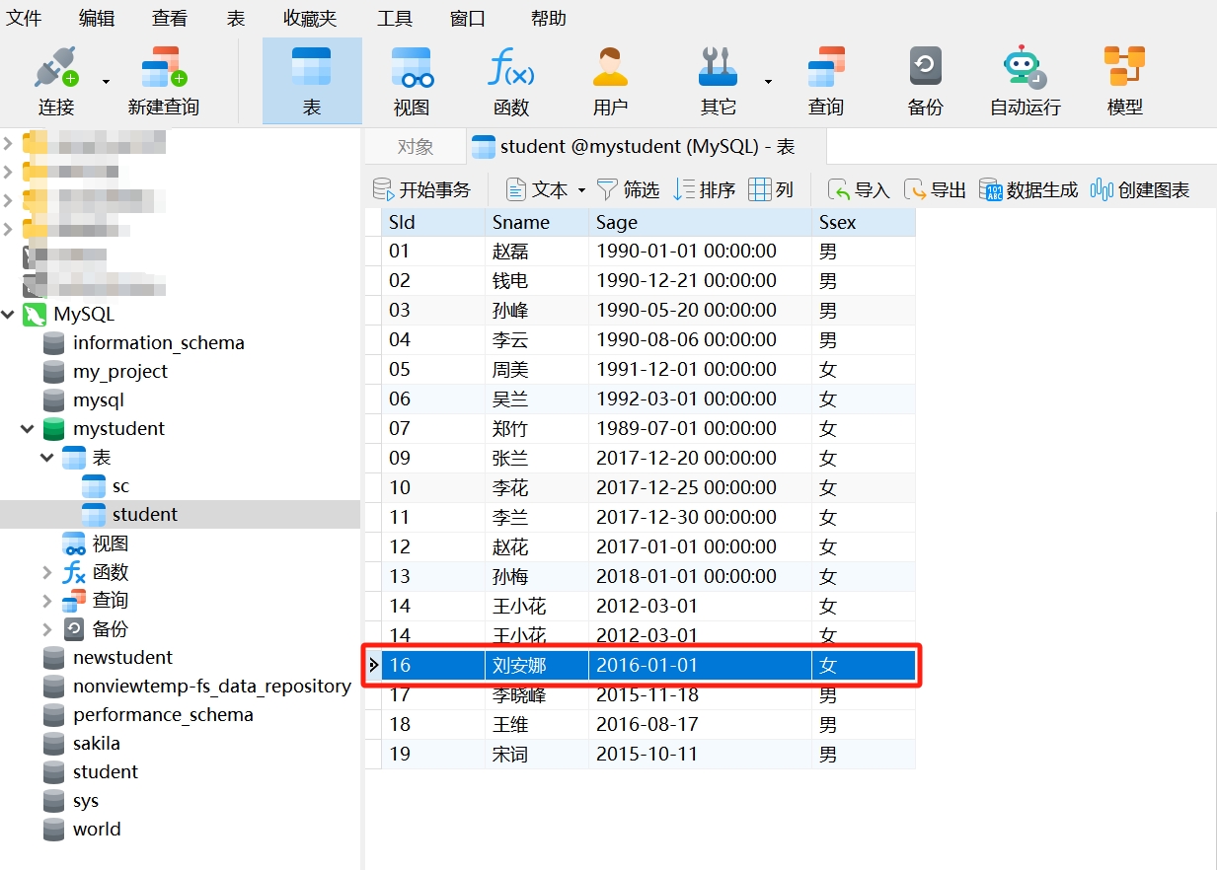Click the 导出 (Export) icon
The image size is (1217, 870).
click(x=934, y=188)
